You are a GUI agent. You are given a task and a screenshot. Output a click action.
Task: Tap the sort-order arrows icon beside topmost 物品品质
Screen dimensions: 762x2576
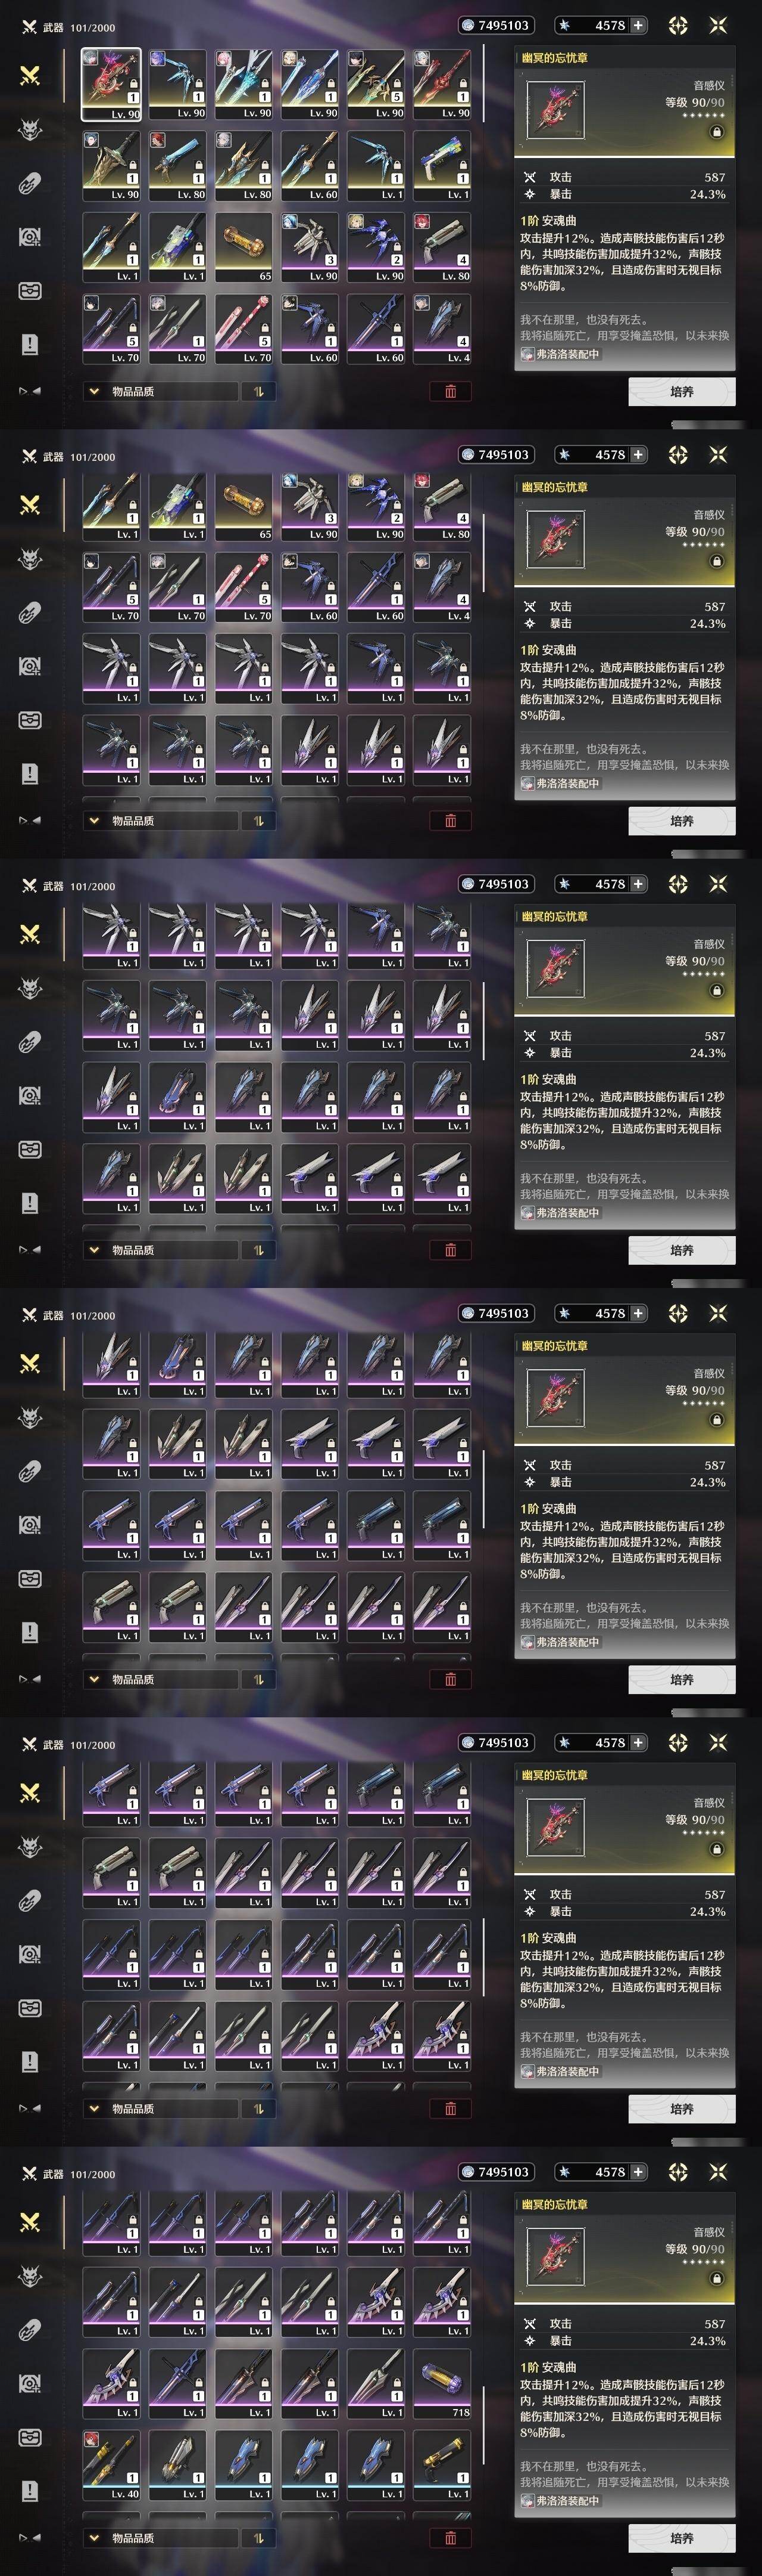[258, 391]
